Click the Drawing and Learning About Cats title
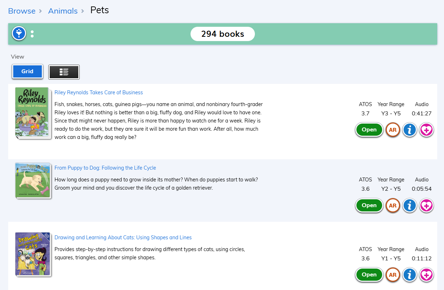This screenshot has width=444, height=290. coord(123,237)
